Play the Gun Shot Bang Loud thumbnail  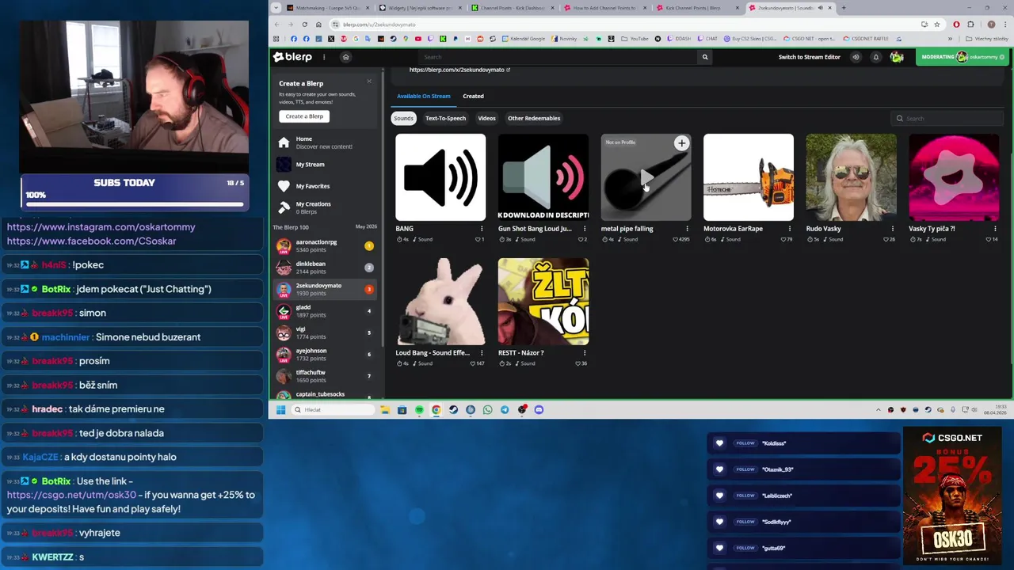click(543, 177)
